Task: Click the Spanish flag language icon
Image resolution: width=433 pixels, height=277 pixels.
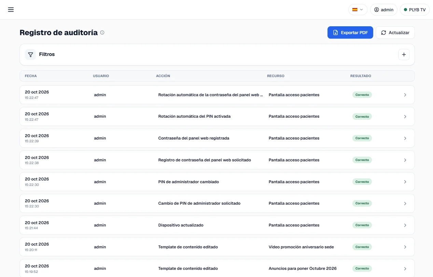Action: tap(355, 10)
